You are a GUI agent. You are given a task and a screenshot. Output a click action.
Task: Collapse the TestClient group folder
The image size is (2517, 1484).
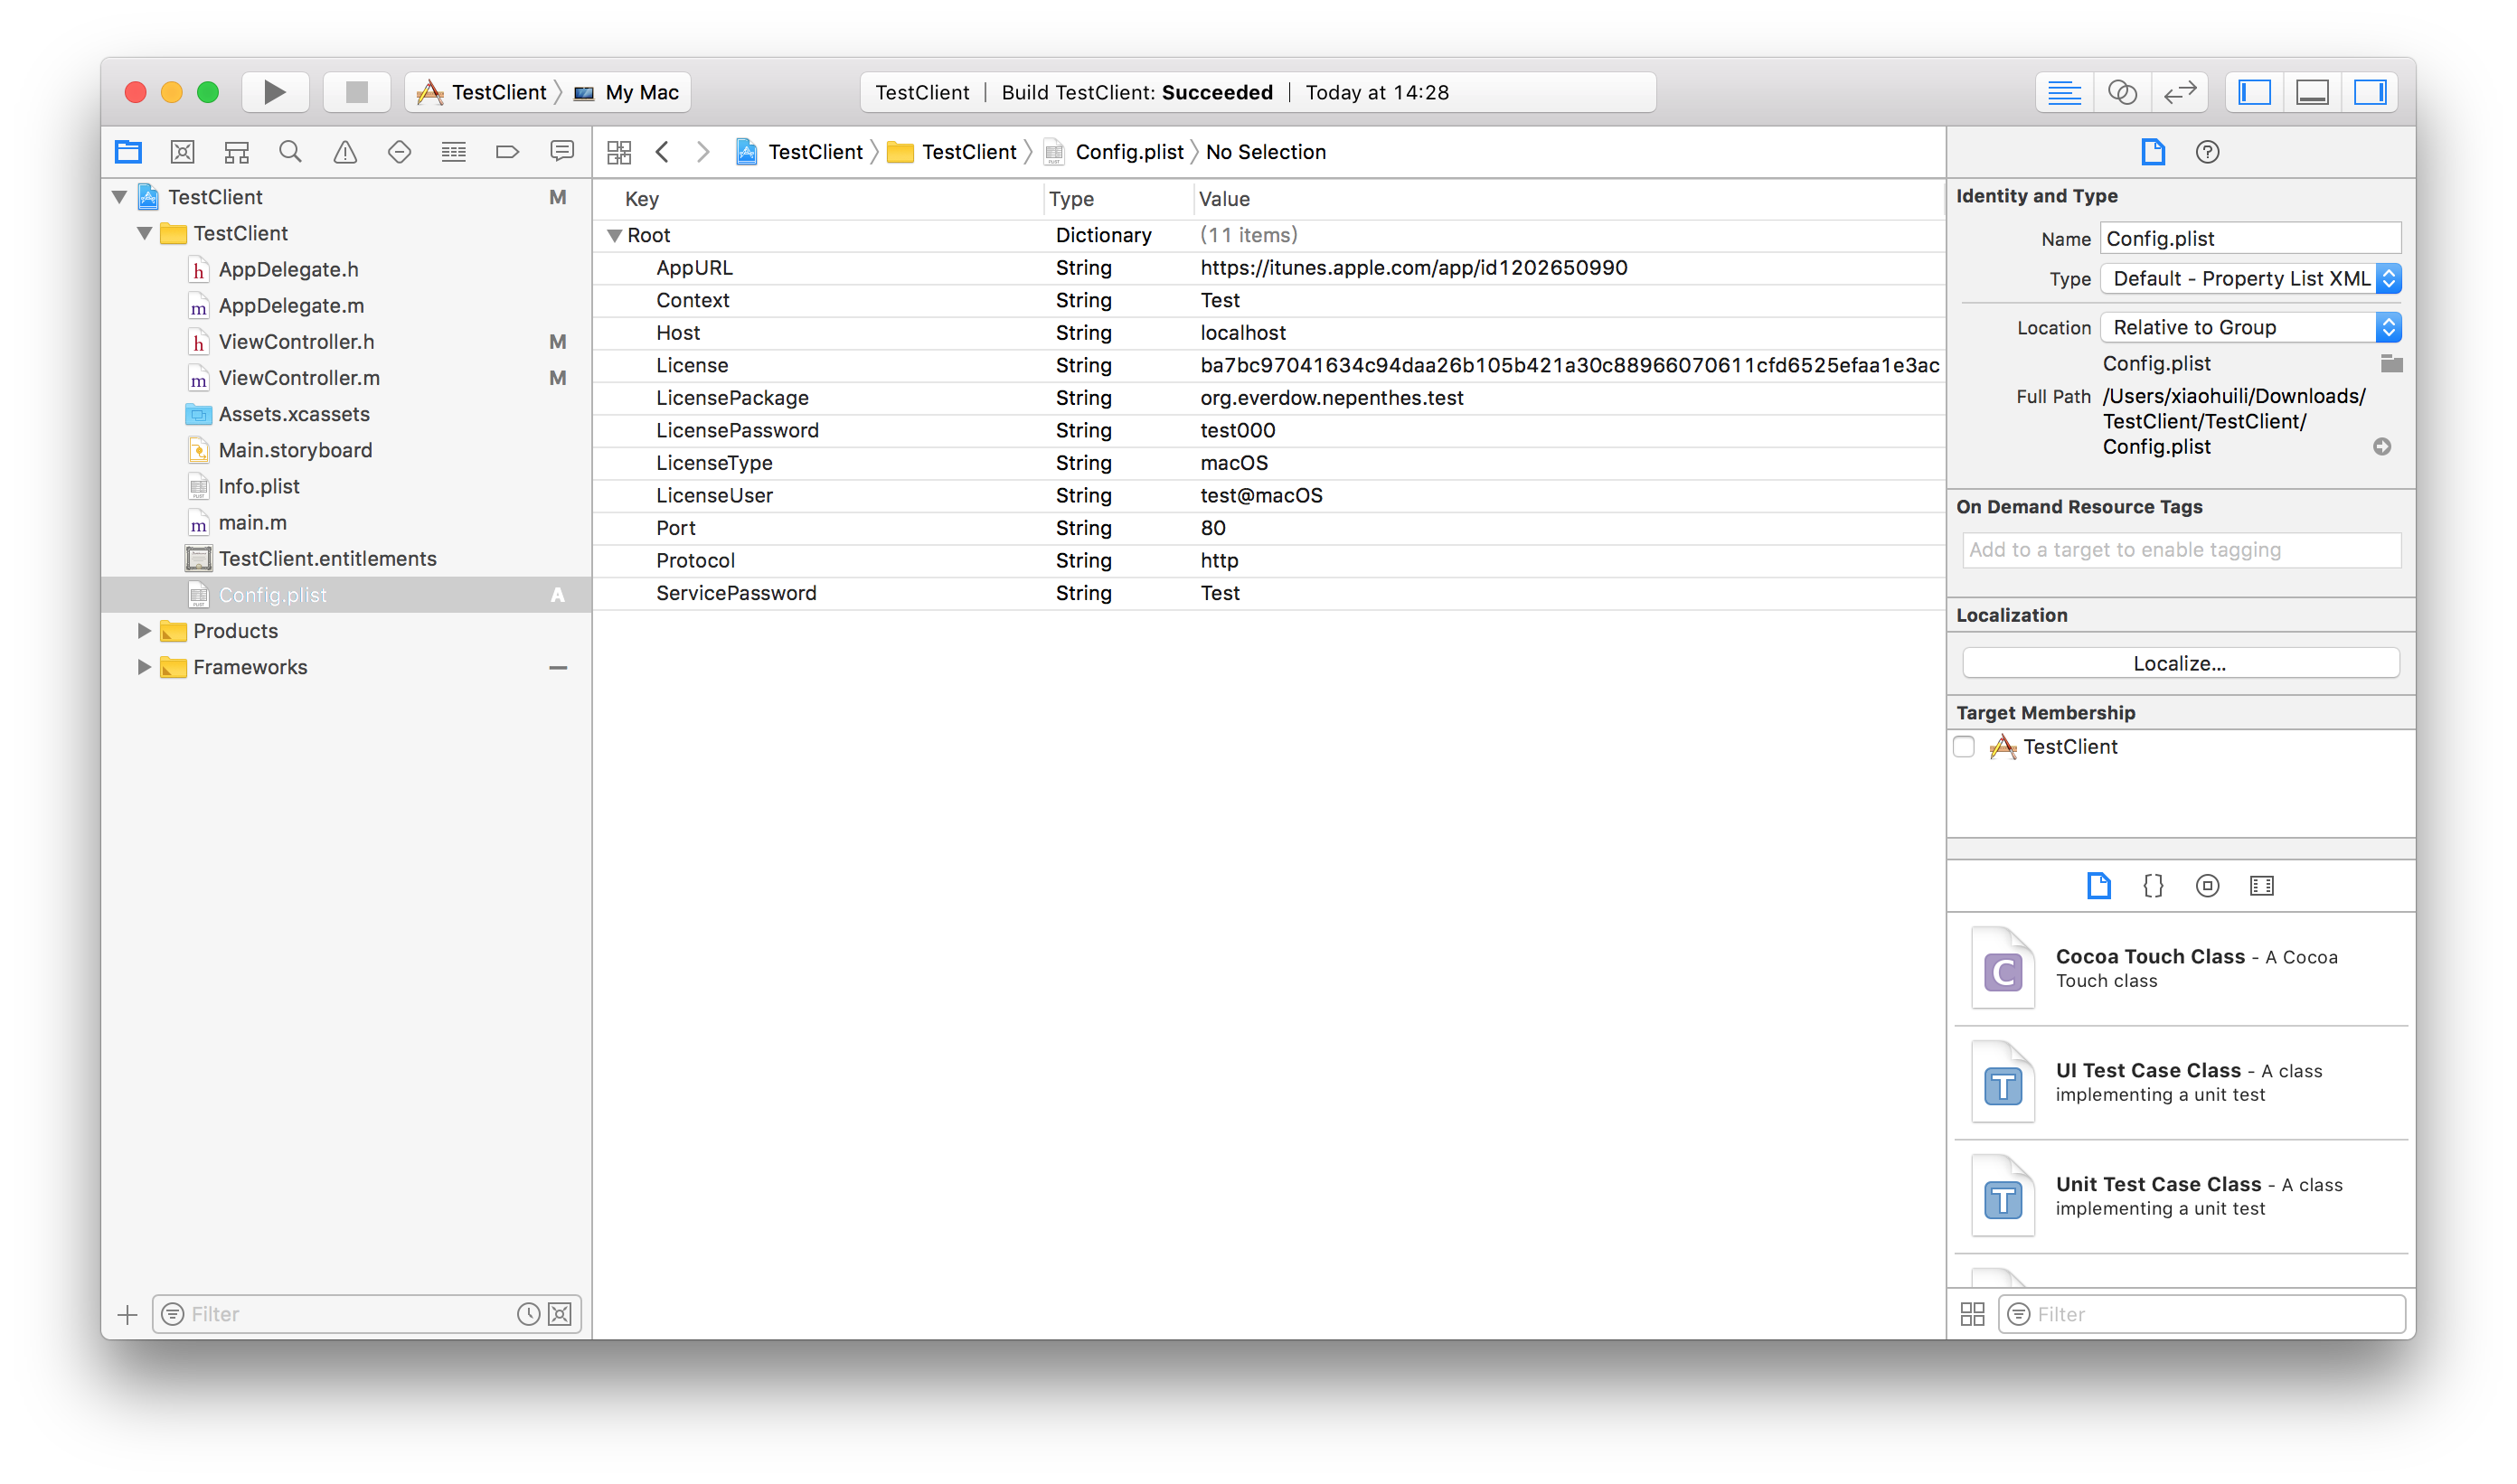click(x=145, y=233)
